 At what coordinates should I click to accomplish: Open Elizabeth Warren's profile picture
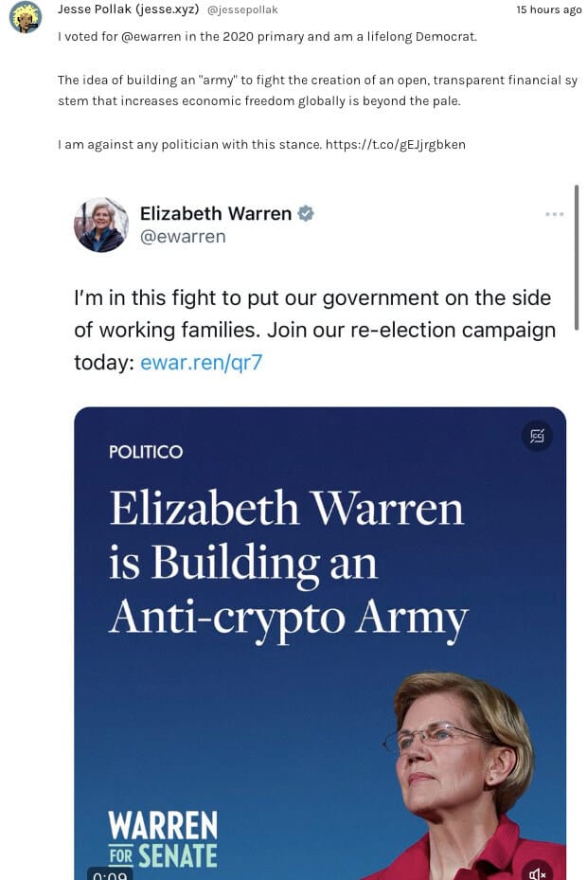[x=101, y=224]
